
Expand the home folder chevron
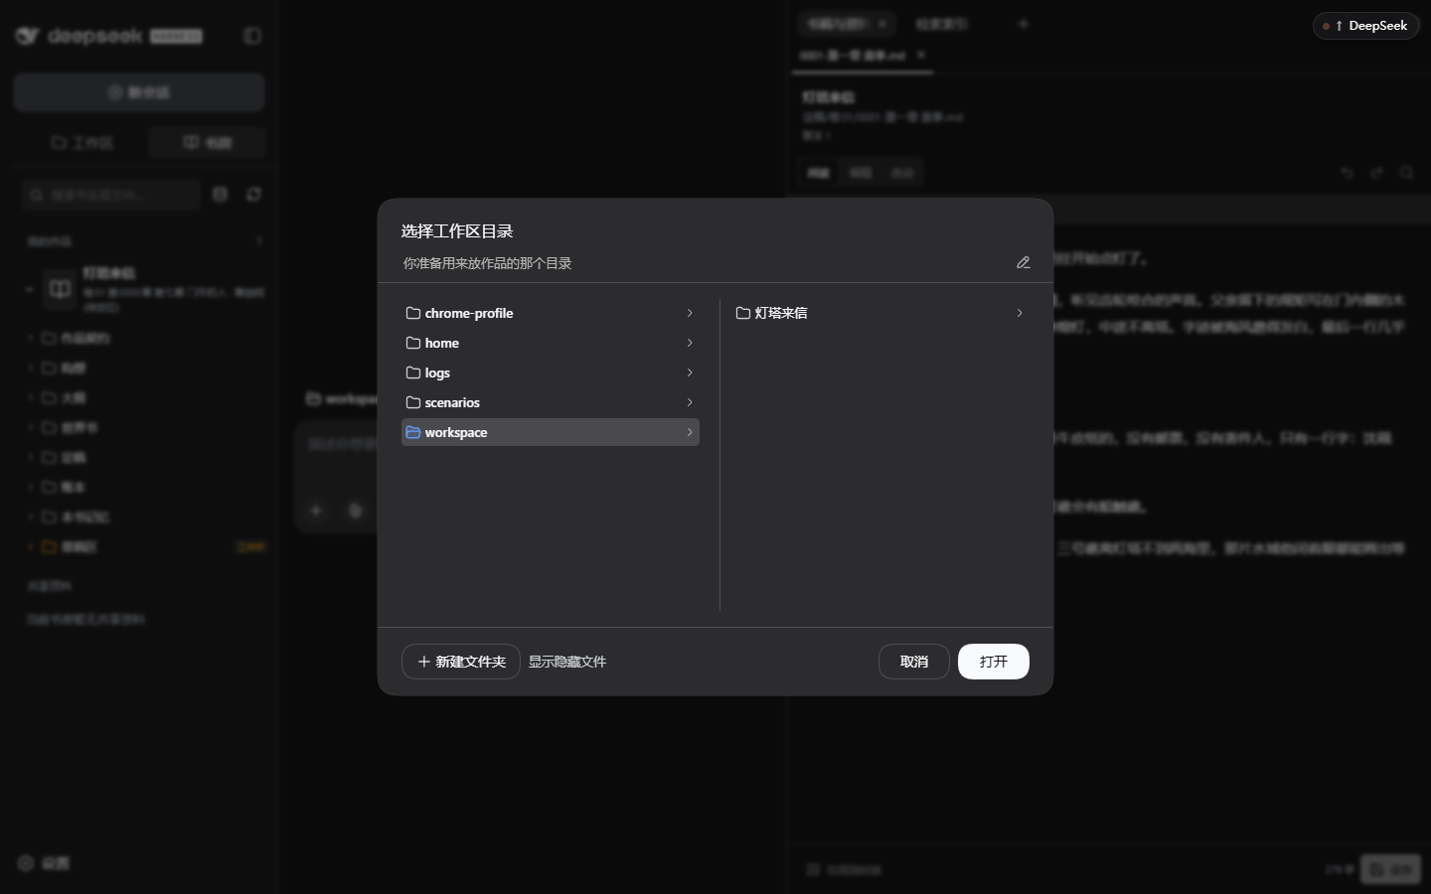pos(690,343)
